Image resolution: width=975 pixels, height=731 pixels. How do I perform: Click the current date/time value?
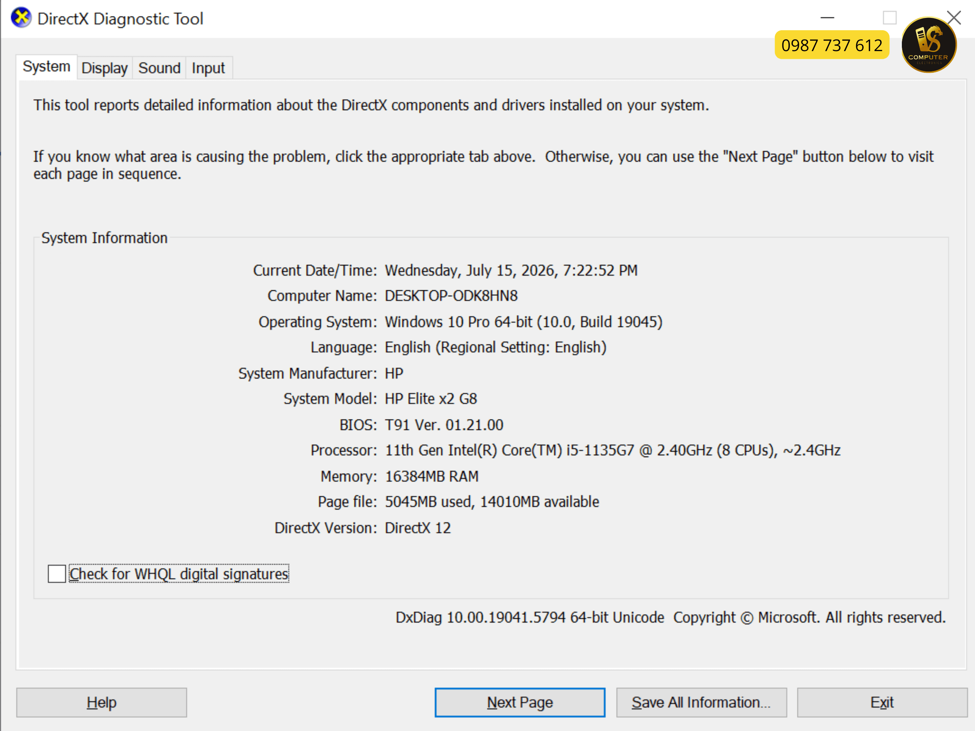point(511,270)
